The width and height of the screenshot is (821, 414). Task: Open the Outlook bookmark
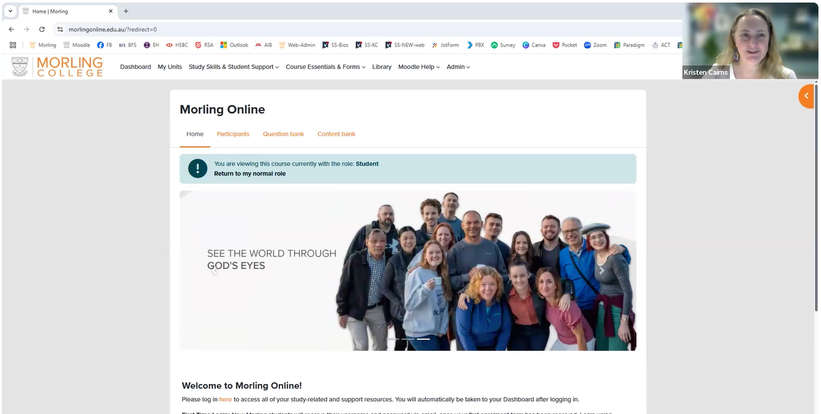(234, 45)
